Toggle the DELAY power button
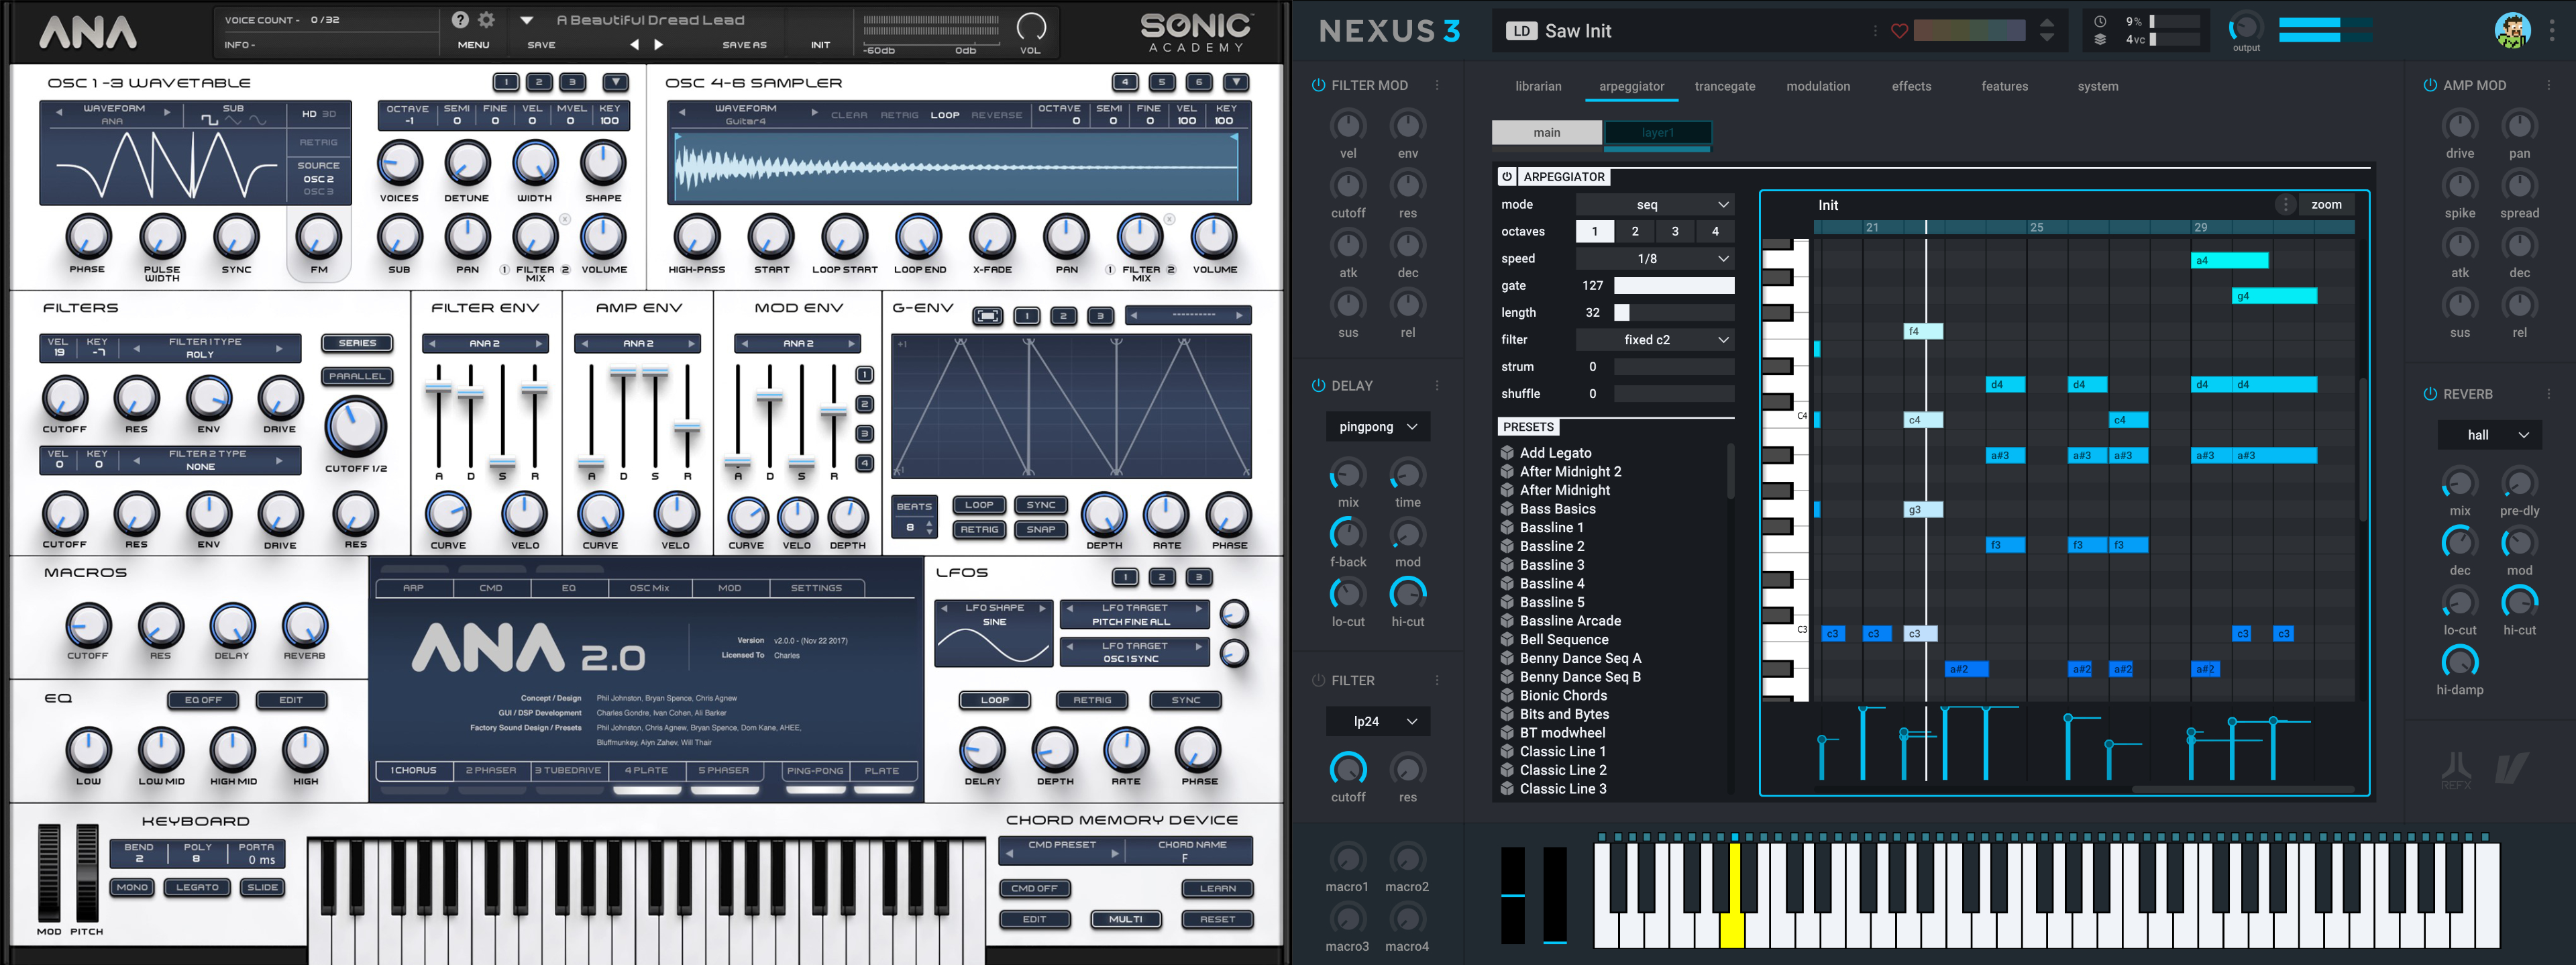 [x=1318, y=386]
